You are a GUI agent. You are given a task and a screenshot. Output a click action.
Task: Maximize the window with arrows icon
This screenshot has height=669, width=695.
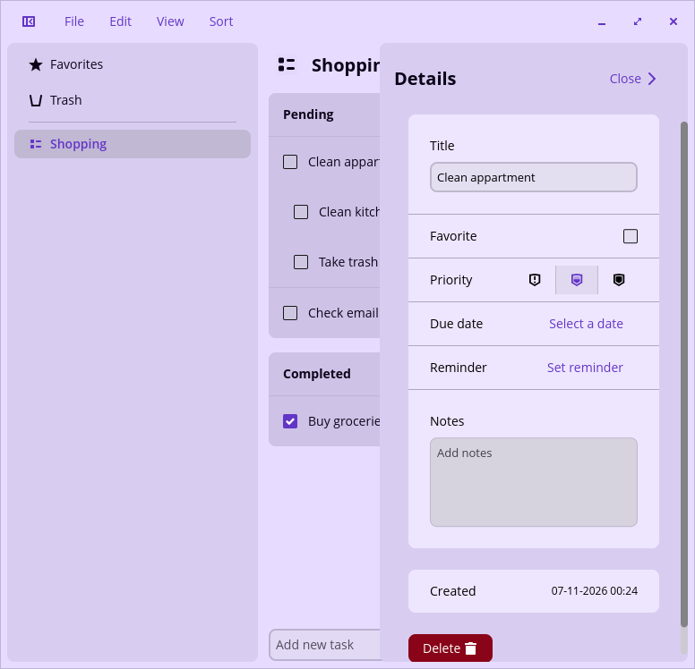[638, 21]
